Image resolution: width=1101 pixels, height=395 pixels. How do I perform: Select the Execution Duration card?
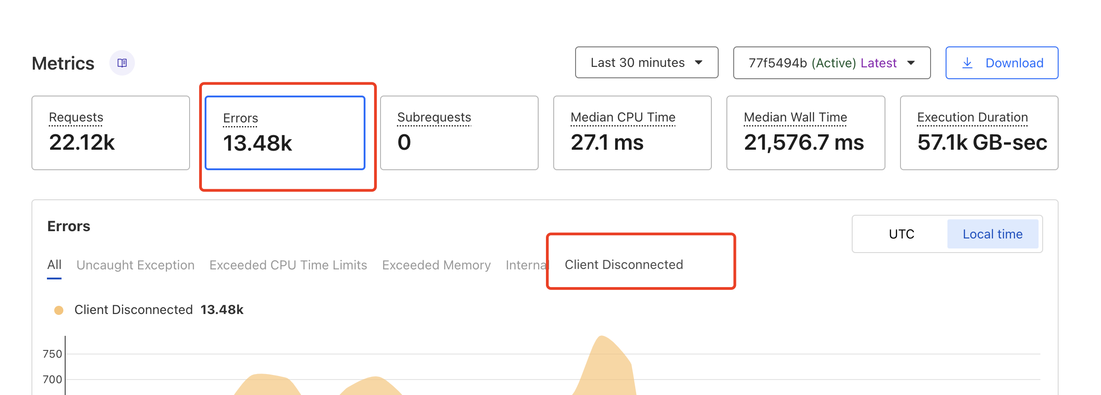(x=979, y=133)
